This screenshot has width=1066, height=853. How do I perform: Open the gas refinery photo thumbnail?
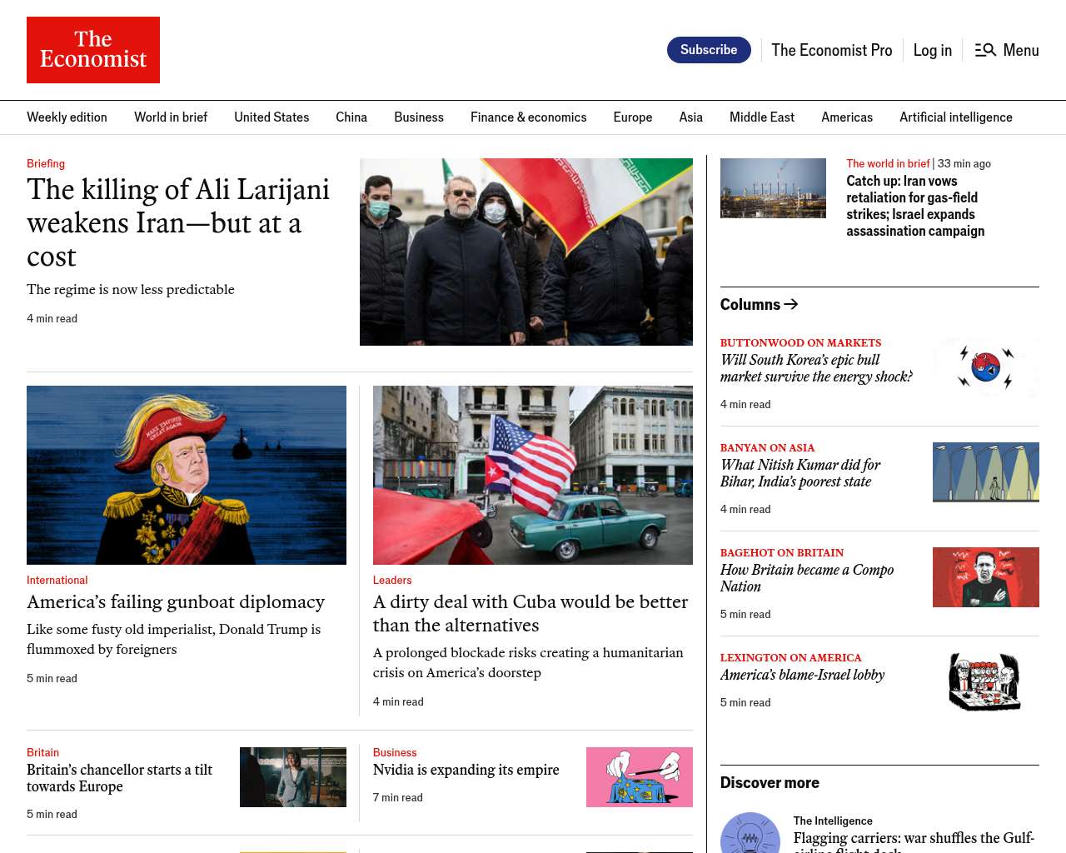tap(773, 188)
